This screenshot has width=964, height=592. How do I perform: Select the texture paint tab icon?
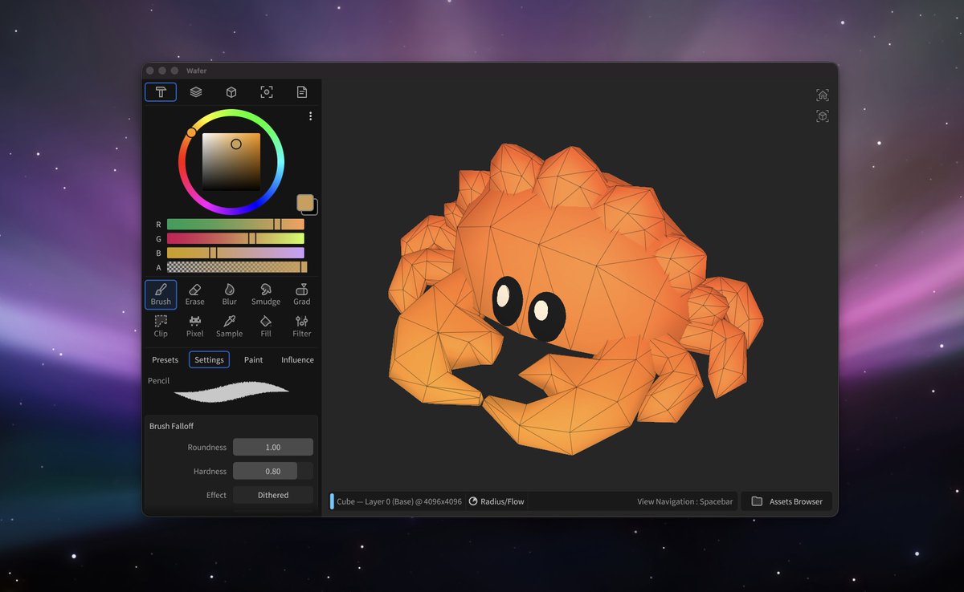point(161,92)
